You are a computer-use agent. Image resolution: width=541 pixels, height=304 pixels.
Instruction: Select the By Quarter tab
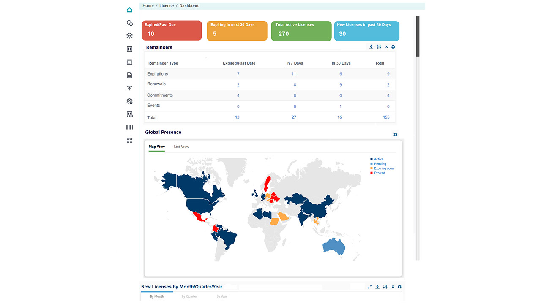[189, 296]
